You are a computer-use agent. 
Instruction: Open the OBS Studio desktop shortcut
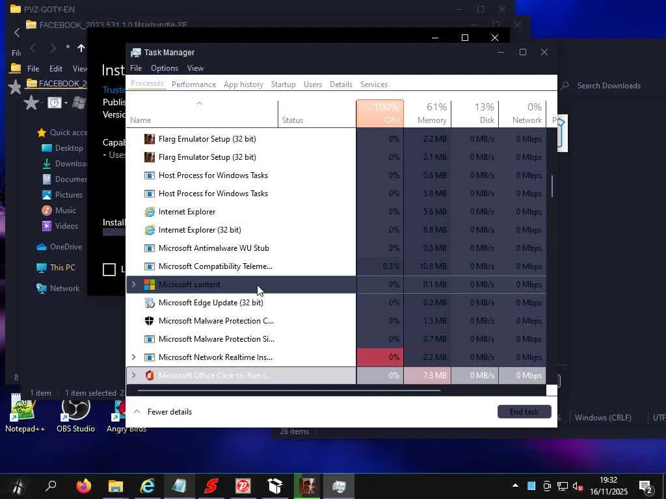coord(75,413)
